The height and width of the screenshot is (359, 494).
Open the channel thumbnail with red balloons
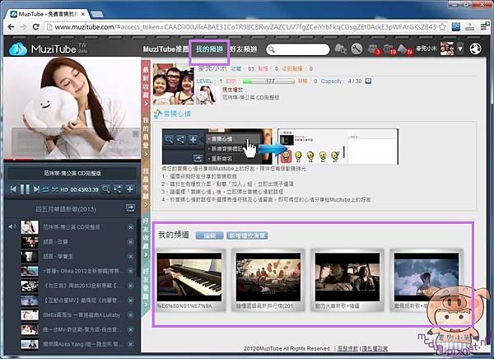pyautogui.click(x=268, y=277)
